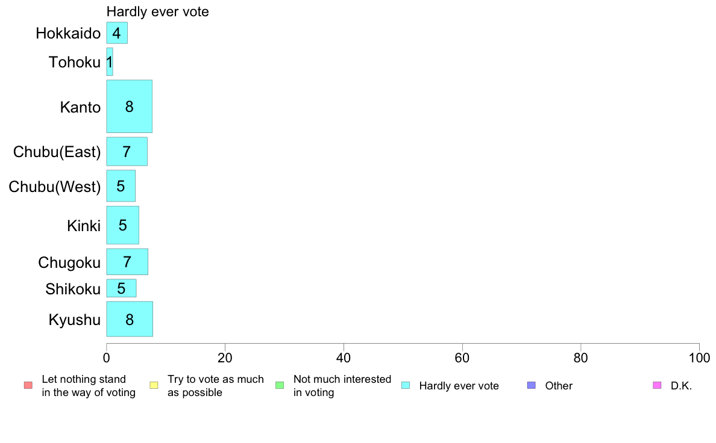Click the 'Chugoku' region axis label
716x443 pixels.
(69, 262)
